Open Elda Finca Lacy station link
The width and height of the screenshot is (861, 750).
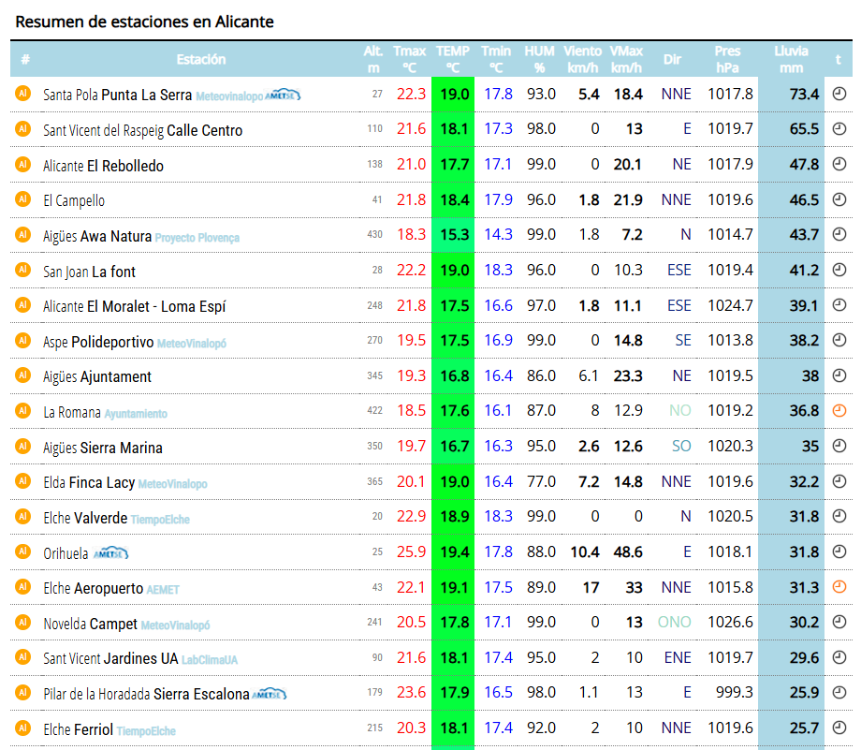(89, 483)
